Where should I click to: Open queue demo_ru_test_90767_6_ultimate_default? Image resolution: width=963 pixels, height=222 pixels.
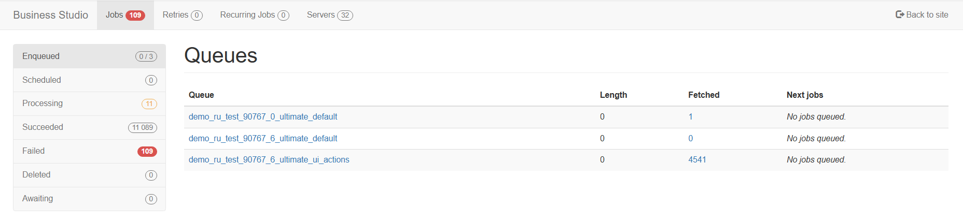pyautogui.click(x=263, y=139)
